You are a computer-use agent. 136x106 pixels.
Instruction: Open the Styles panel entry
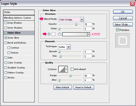click(x=19, y=12)
